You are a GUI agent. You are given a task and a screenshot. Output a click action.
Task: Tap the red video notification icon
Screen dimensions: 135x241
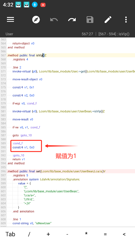[43, 5]
